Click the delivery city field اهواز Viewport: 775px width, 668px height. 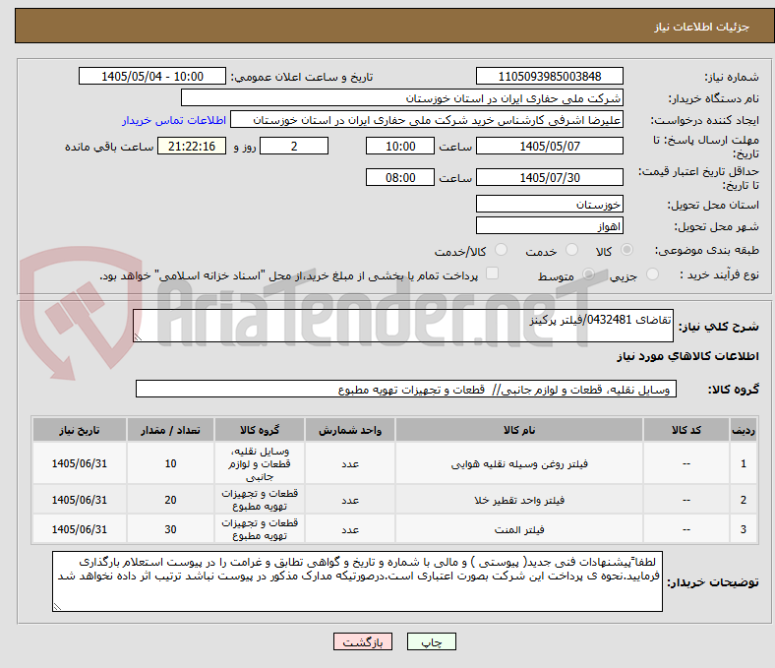click(549, 226)
